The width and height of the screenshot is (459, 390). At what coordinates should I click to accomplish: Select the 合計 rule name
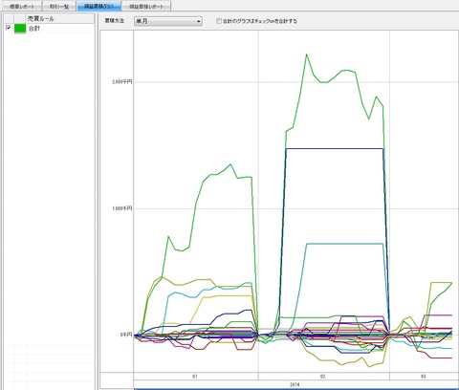pyautogui.click(x=34, y=29)
